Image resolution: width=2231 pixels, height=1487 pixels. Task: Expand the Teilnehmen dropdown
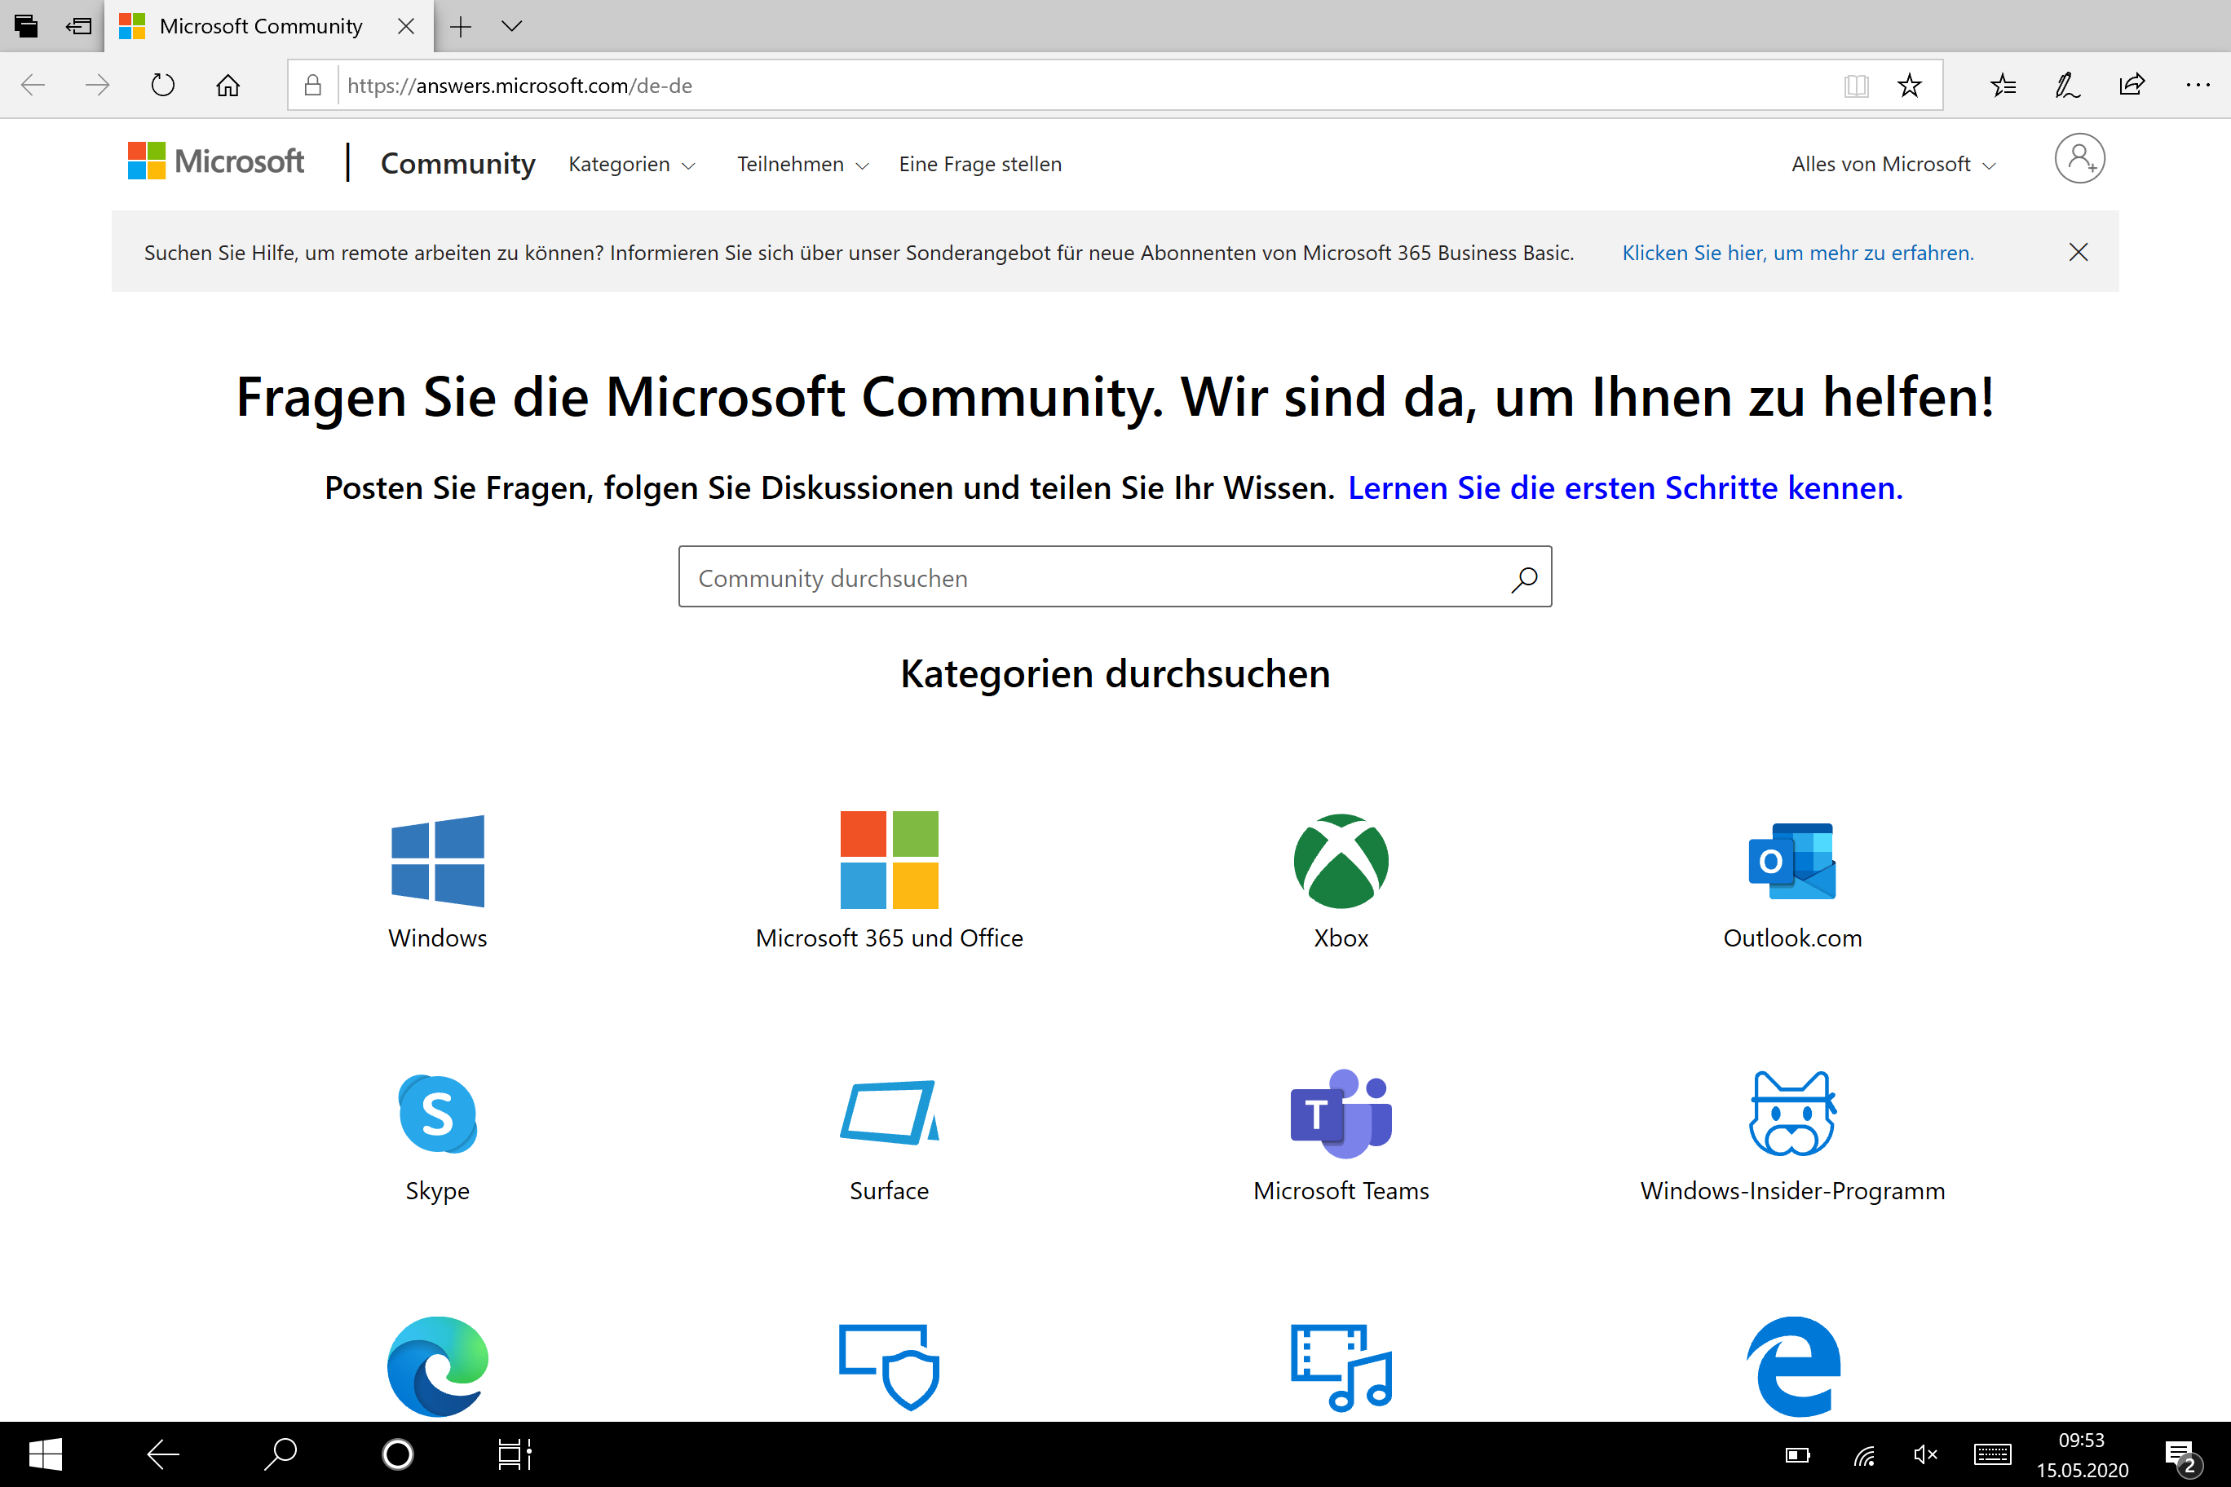point(802,164)
